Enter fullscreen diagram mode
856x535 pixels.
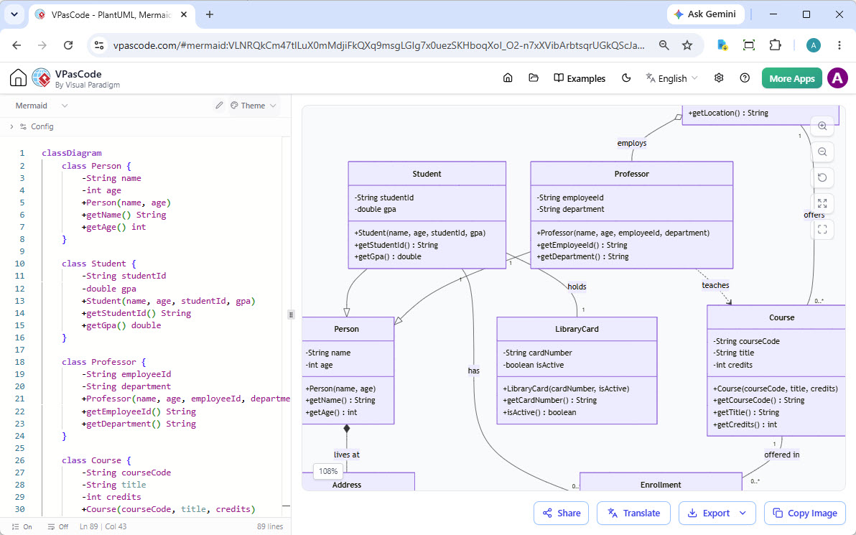tap(822, 229)
